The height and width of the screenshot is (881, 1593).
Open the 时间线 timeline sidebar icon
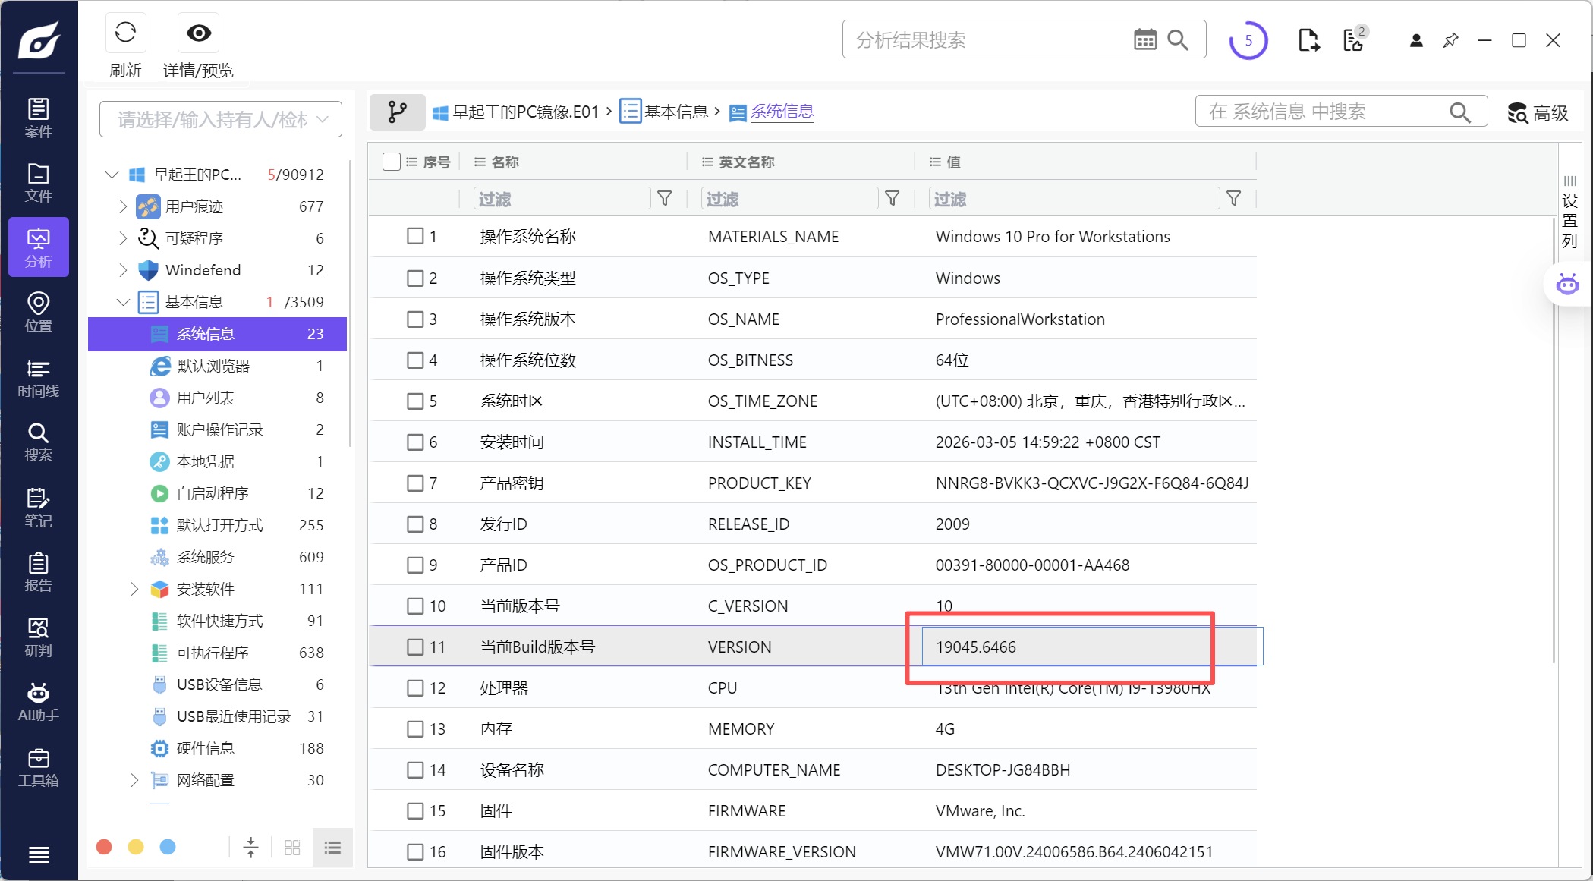tap(38, 378)
